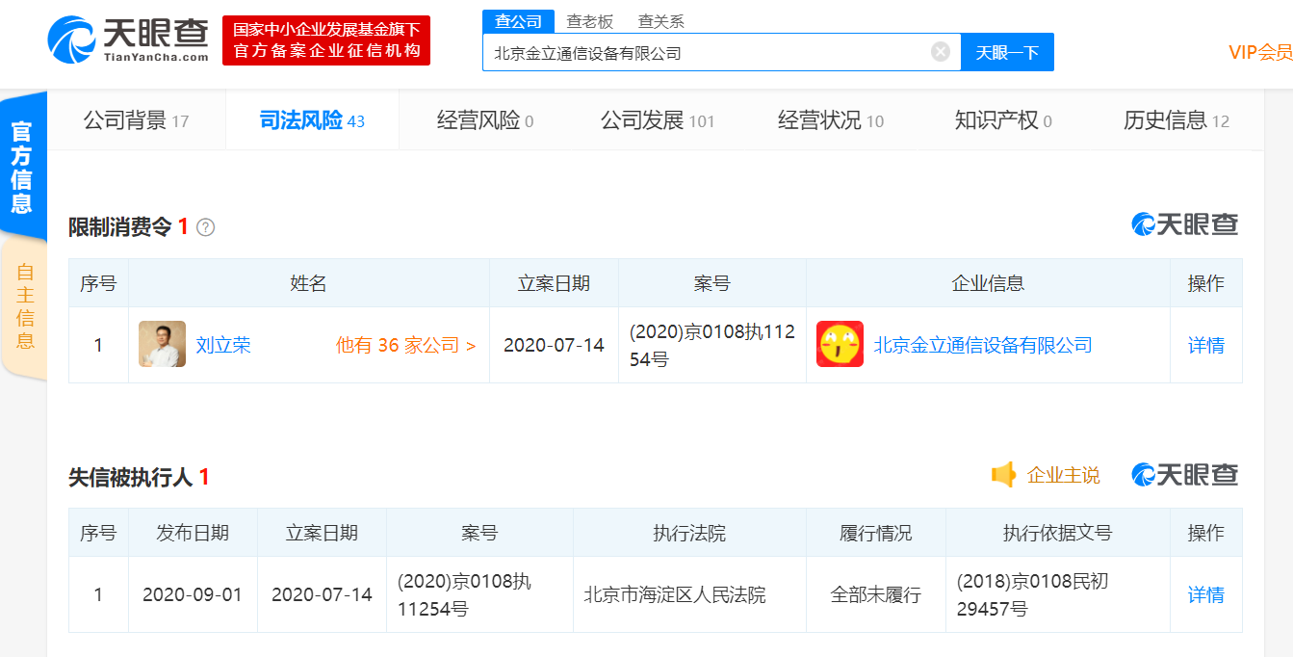Click the megaphone icon next to 企业主说

click(1005, 474)
